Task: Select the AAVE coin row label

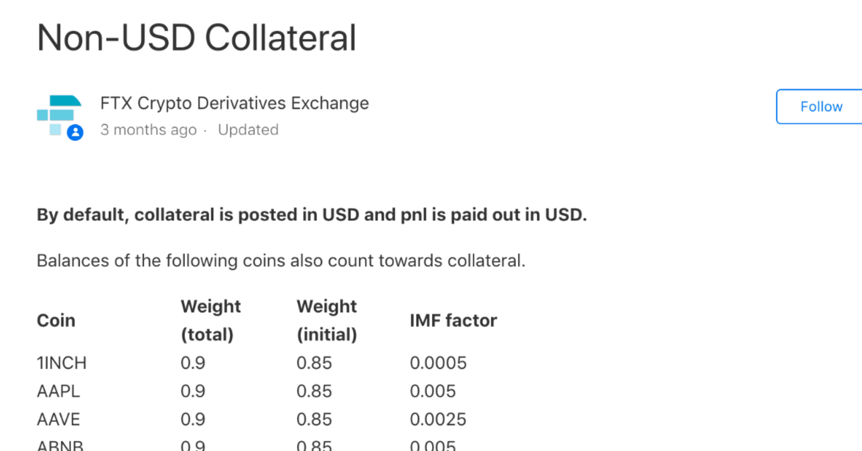Action: coord(59,419)
